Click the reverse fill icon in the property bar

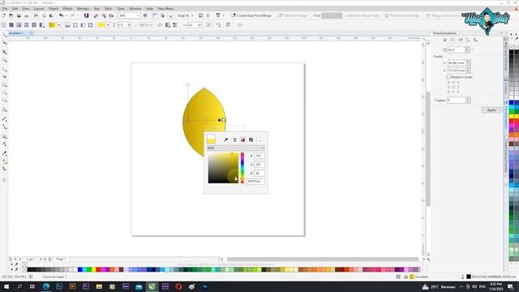160,25
